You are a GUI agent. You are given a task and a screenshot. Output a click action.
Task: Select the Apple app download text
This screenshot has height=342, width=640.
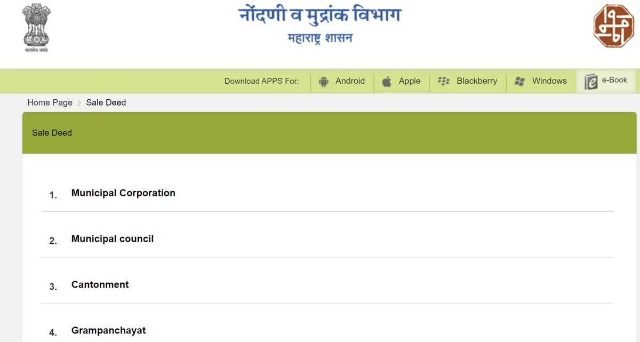coord(410,81)
